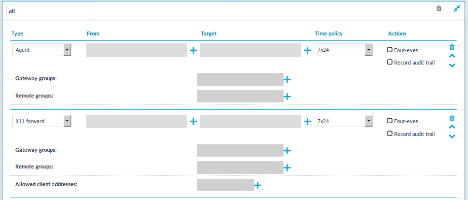Open the 7x24 time policy dropdown in Agent rule
Image resolution: width=468 pixels, height=200 pixels.
click(x=343, y=50)
